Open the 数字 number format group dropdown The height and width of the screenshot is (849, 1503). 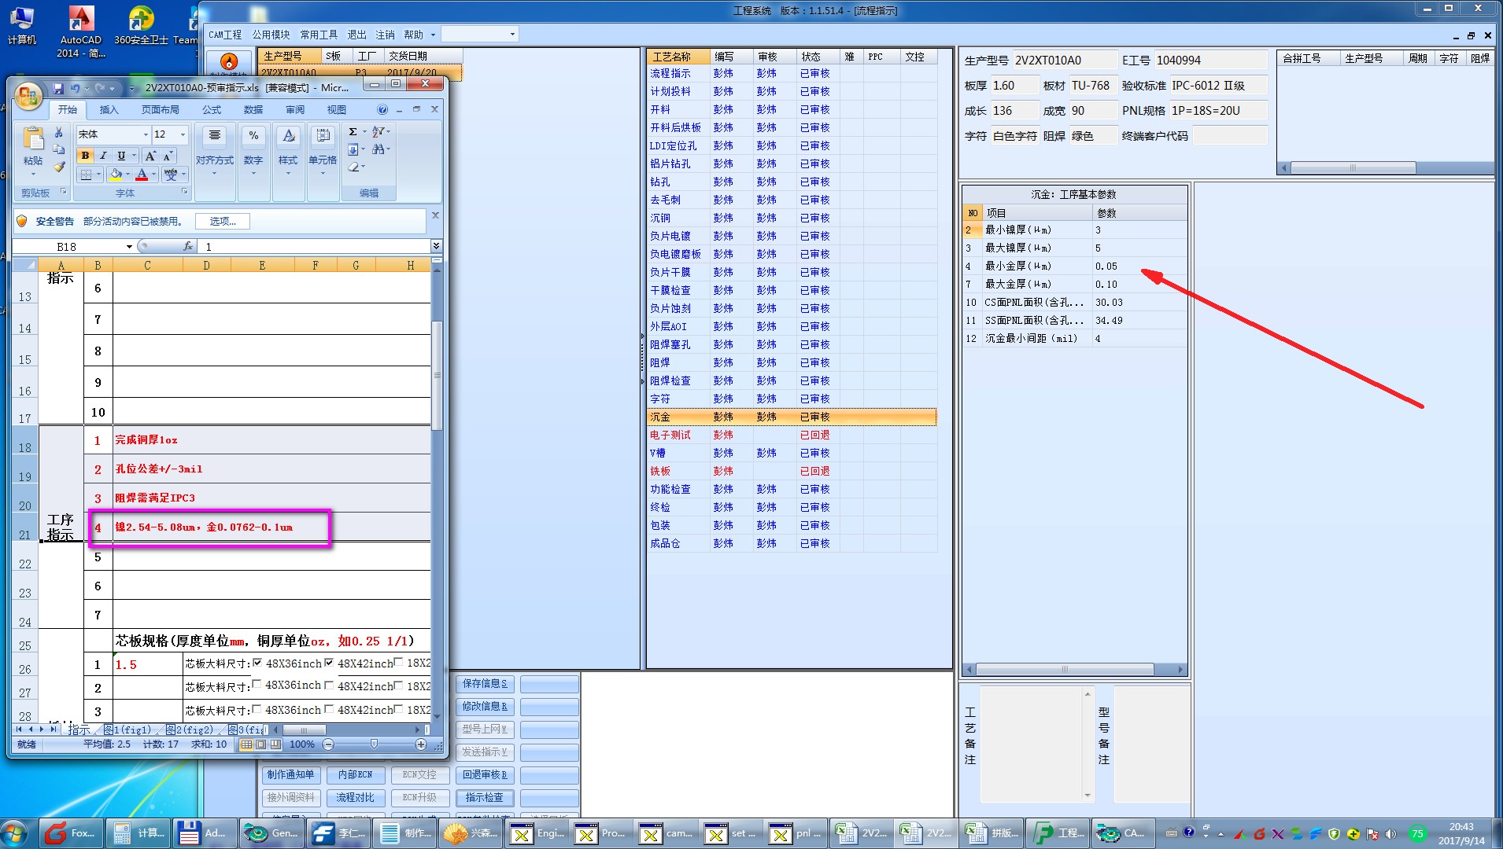[x=253, y=153]
